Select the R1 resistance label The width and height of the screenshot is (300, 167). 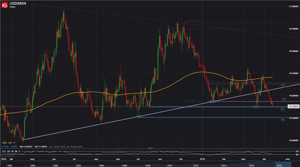click(x=284, y=99)
